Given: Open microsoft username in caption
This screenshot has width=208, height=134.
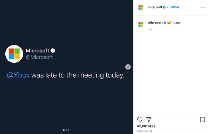Looking at the screenshot, I should pyautogui.click(x=155, y=23).
